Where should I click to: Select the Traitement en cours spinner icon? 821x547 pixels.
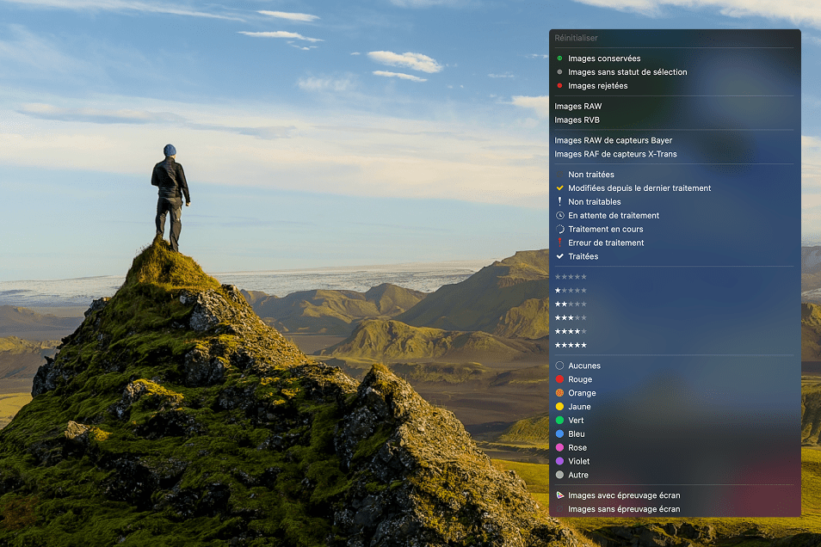pos(560,230)
